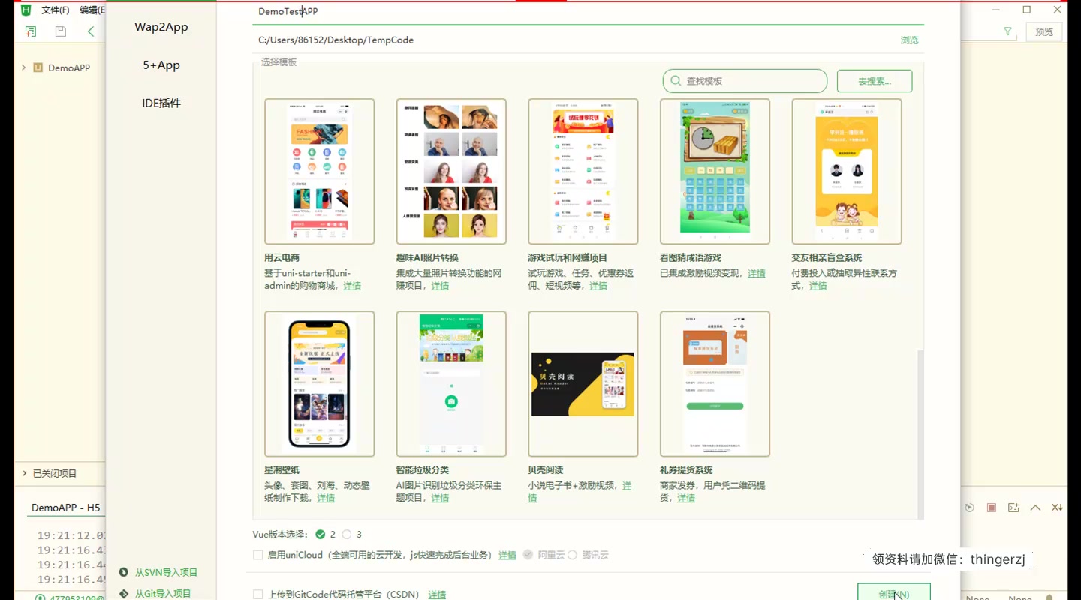Open 浏览 to choose project location
Image resolution: width=1081 pixels, height=600 pixels.
click(909, 40)
